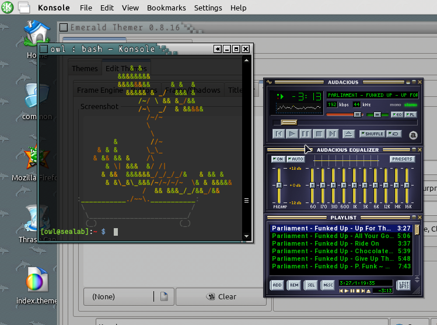Click the equalizer PREAMP slider
This screenshot has width=437, height=325.
279,185
